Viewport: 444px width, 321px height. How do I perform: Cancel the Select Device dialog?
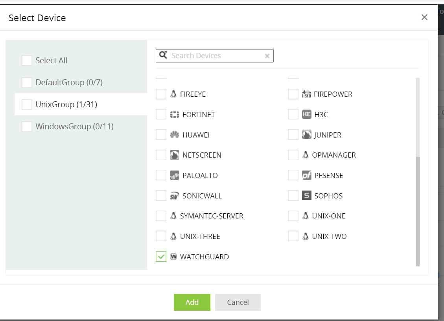[238, 302]
